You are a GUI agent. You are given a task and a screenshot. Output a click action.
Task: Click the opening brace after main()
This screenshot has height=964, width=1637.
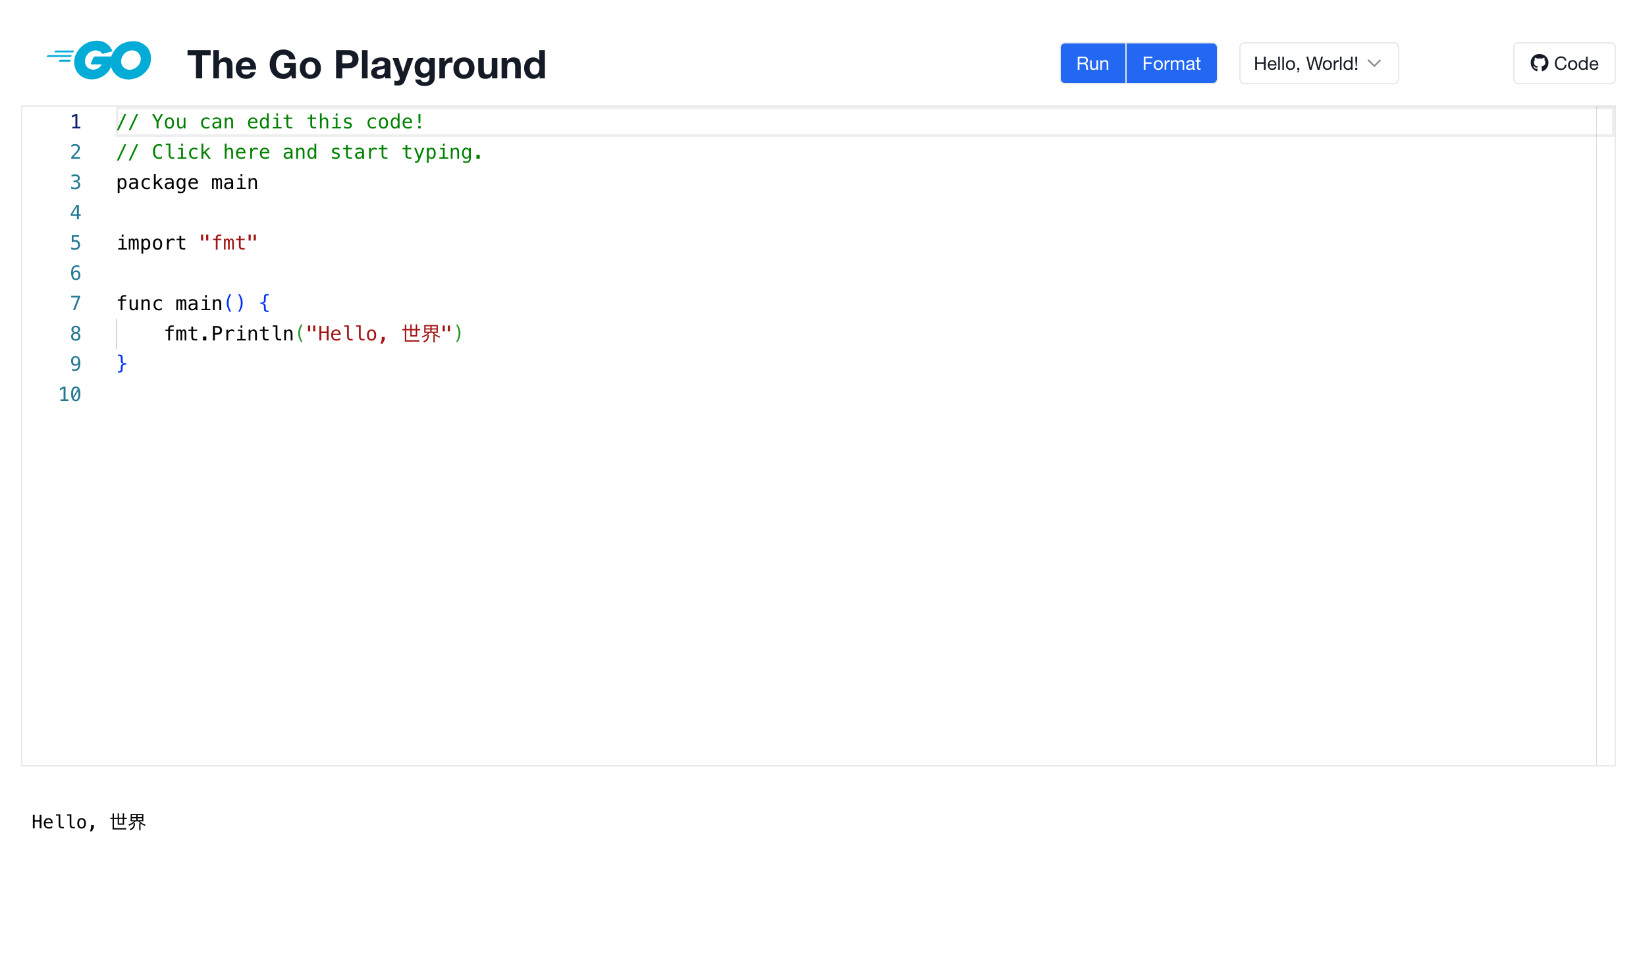click(x=265, y=304)
